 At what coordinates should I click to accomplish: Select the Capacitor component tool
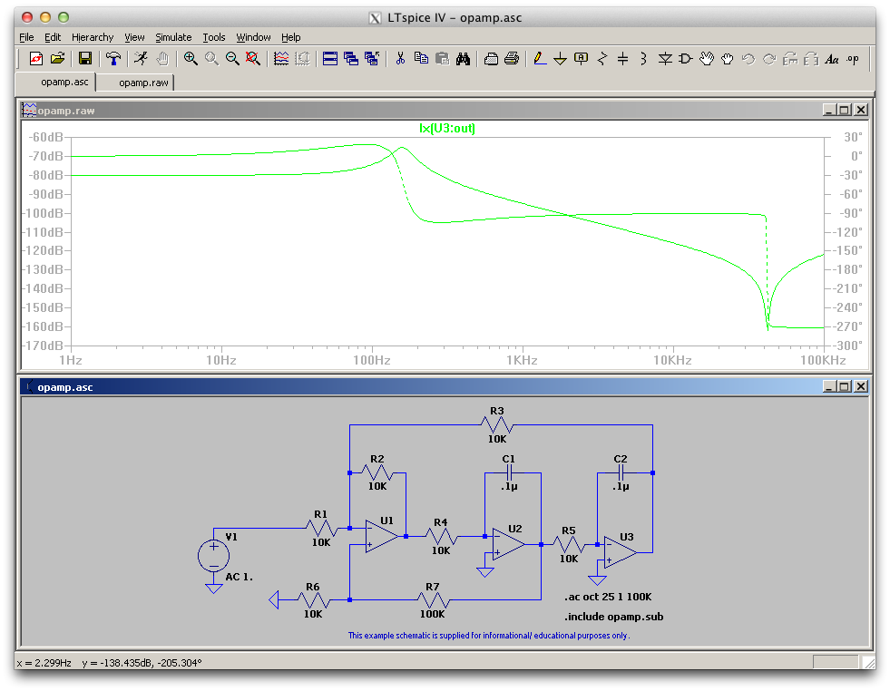pos(622,58)
